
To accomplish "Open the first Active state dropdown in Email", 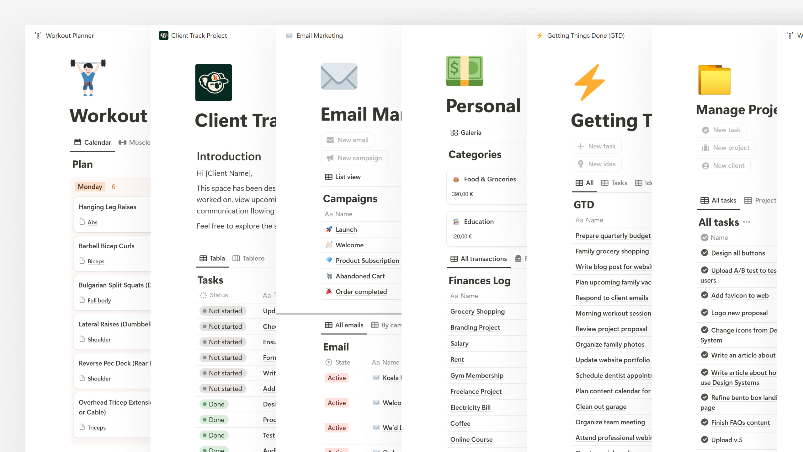I will (337, 378).
